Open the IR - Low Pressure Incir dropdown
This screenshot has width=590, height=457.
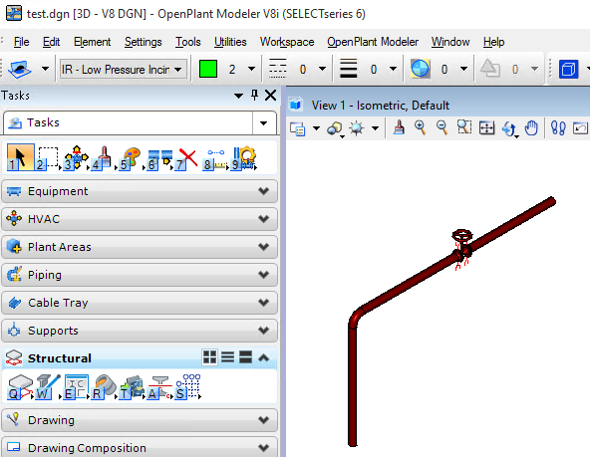coord(123,69)
